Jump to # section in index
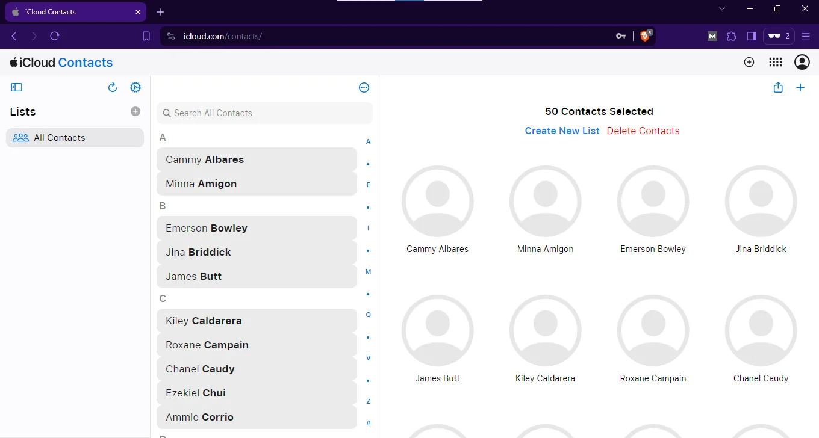Screen dimensions: 819x438 (369, 423)
